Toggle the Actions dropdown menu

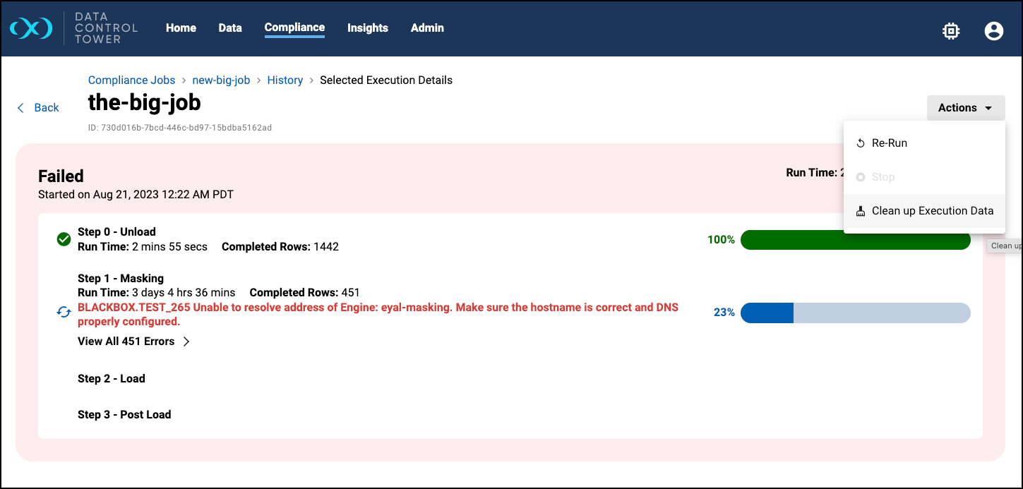pos(965,108)
